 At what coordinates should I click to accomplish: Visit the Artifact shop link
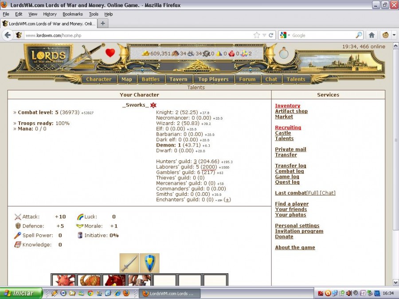click(x=291, y=111)
